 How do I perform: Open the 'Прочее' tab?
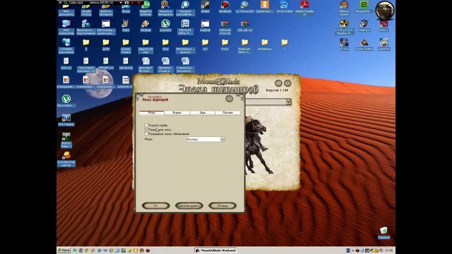[x=228, y=113]
